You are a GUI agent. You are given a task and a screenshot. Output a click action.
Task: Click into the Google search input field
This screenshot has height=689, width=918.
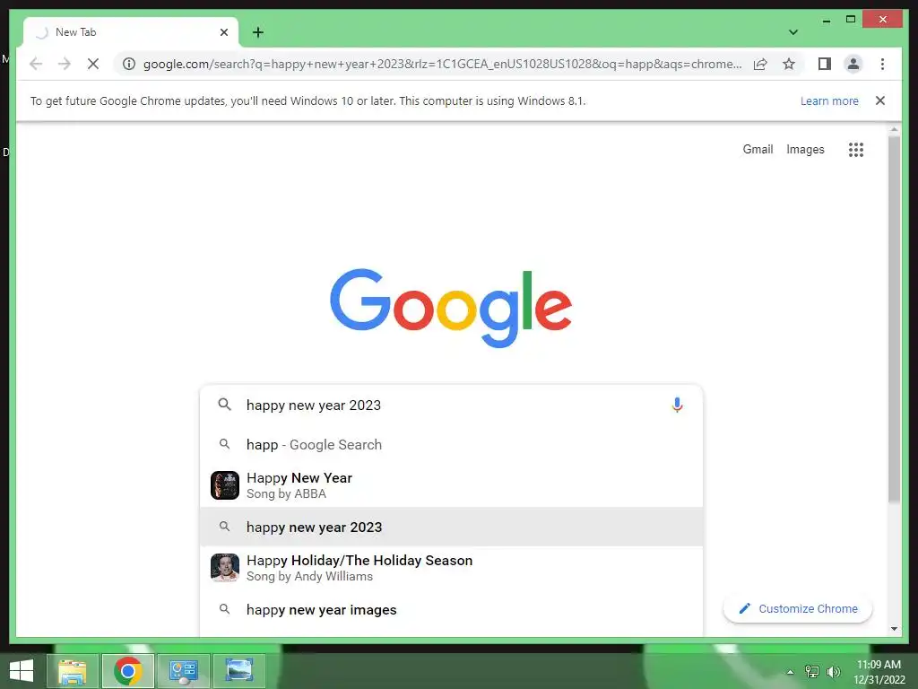tap(451, 405)
